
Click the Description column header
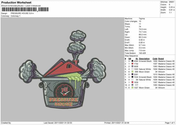[x=144, y=59]
